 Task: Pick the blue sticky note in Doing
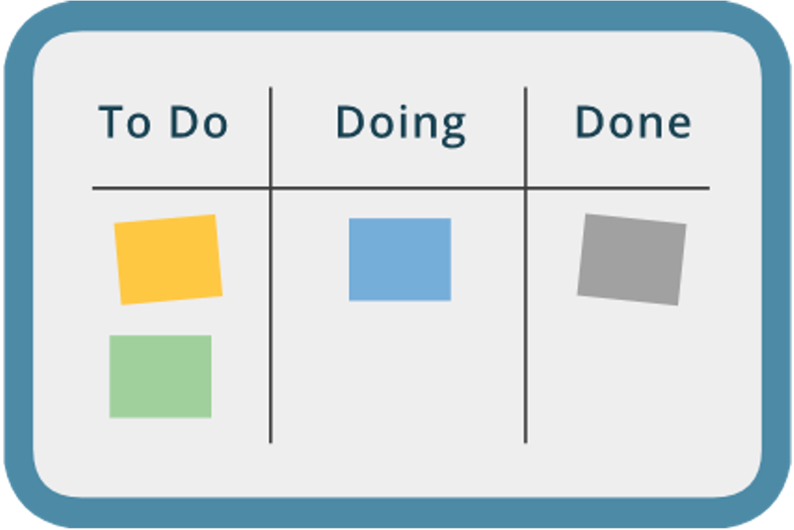tap(400, 259)
